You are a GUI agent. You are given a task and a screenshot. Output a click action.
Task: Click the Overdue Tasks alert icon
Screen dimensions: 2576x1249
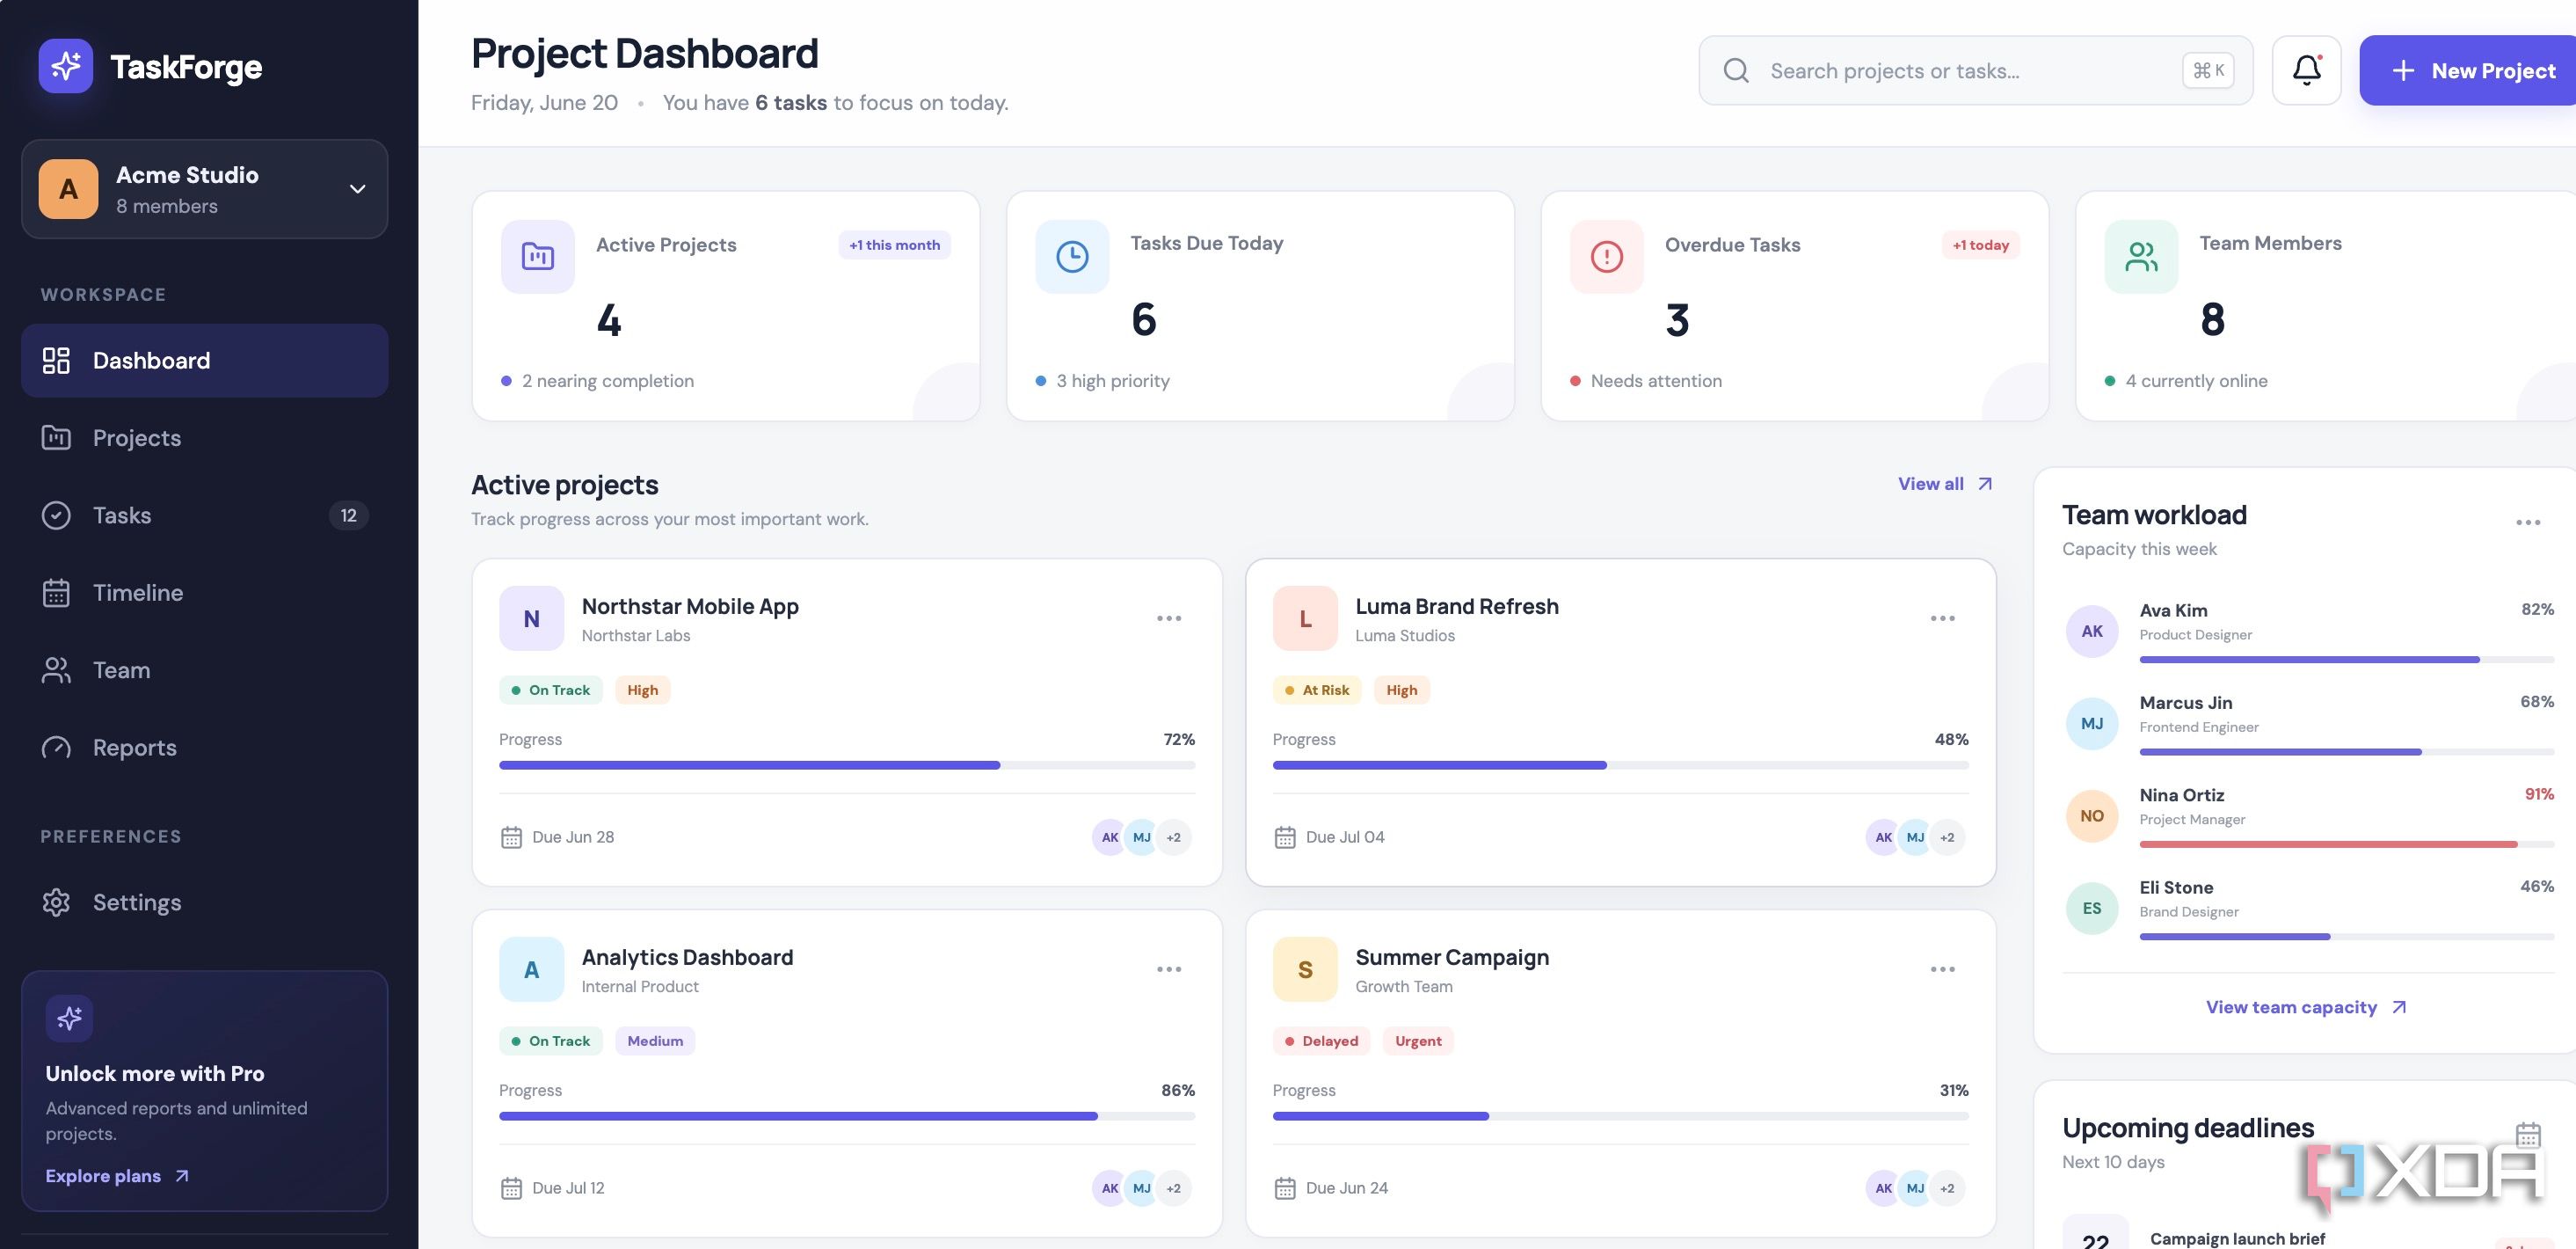(x=1607, y=256)
